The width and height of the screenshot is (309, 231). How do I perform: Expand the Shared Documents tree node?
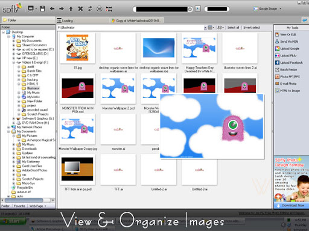14,45
